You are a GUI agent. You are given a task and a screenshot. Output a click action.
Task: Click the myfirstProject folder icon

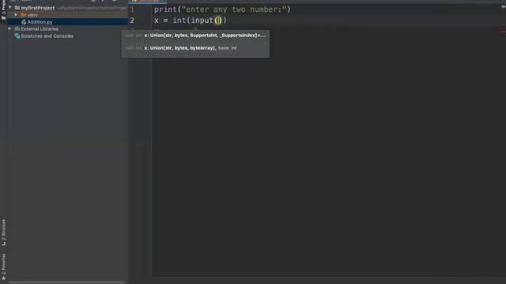17,8
